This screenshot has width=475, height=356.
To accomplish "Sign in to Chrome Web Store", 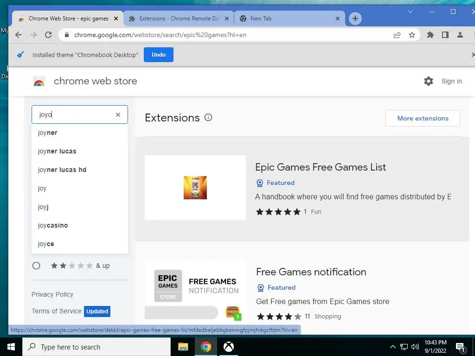I will point(451,81).
